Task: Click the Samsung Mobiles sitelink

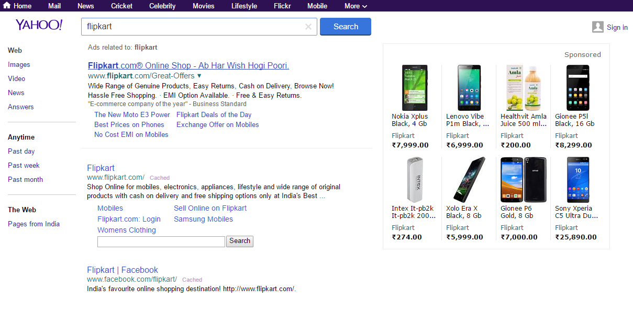Action: (x=203, y=219)
